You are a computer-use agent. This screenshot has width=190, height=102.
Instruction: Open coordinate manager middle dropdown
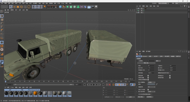tap(120, 97)
